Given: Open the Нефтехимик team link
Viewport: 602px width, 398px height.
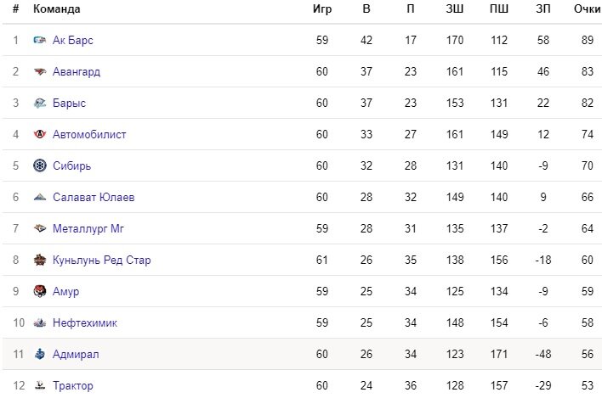Looking at the screenshot, I should click(x=85, y=323).
